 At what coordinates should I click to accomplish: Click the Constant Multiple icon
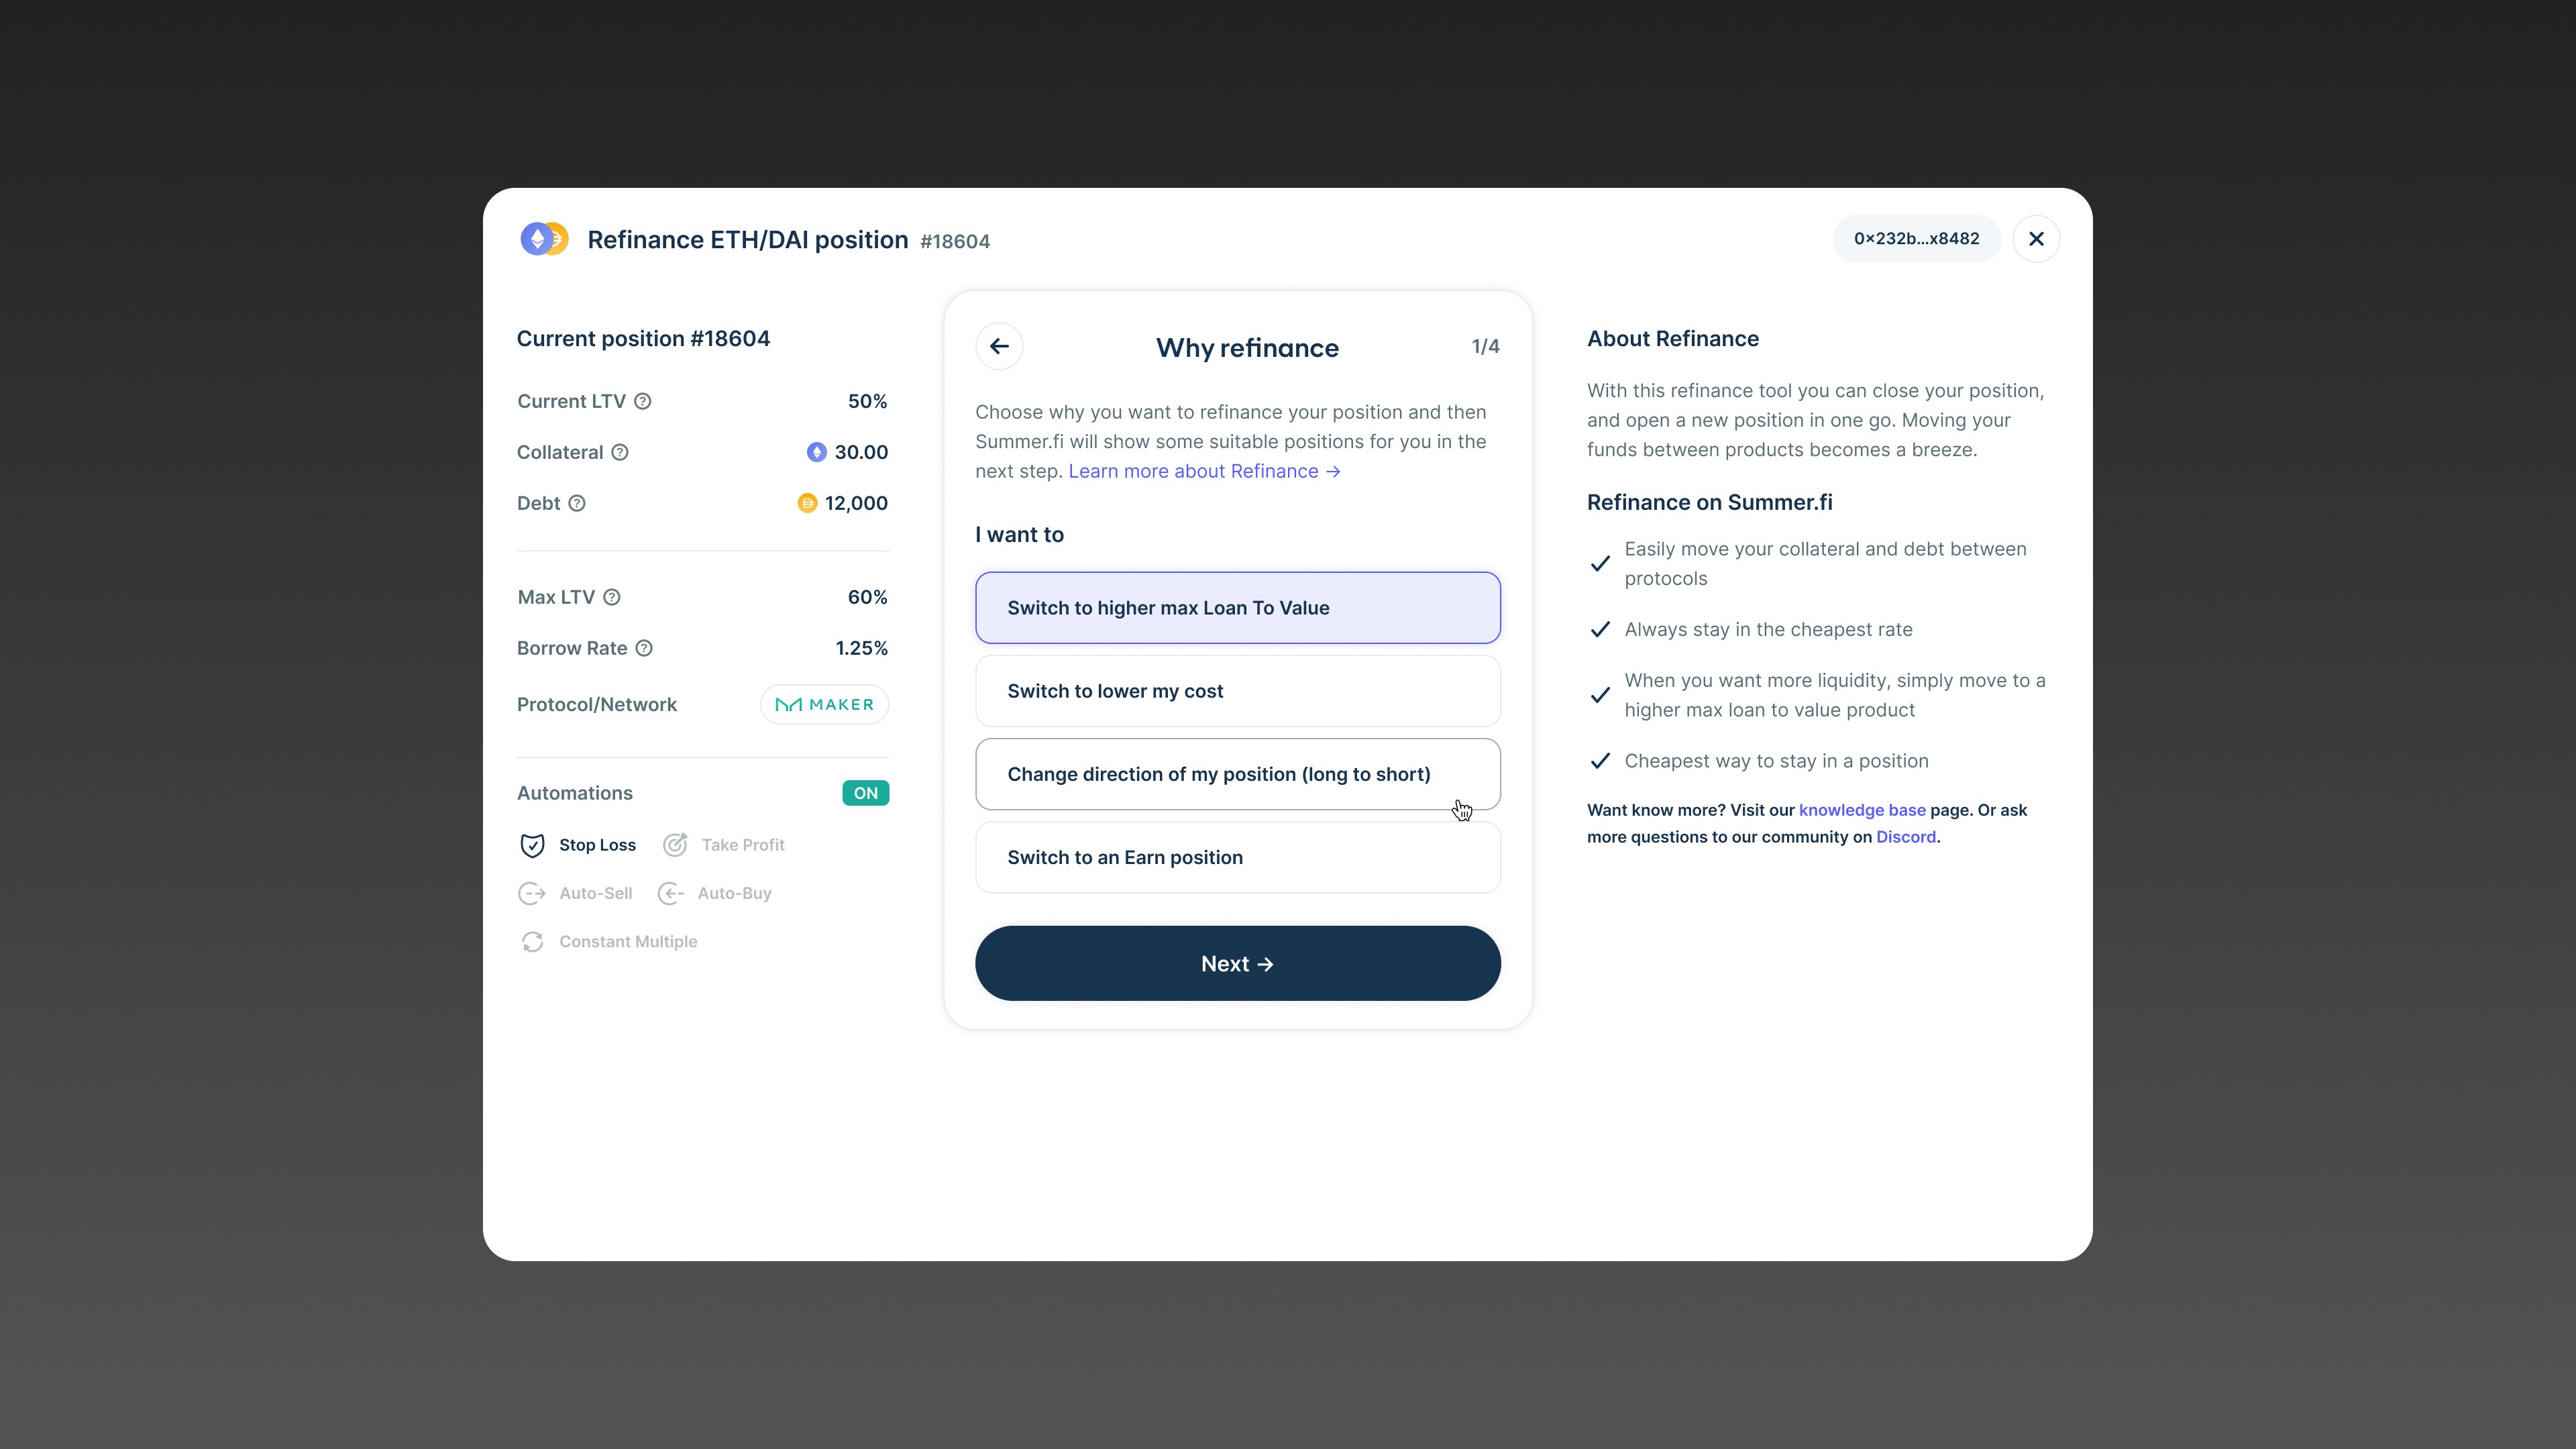[x=532, y=942]
